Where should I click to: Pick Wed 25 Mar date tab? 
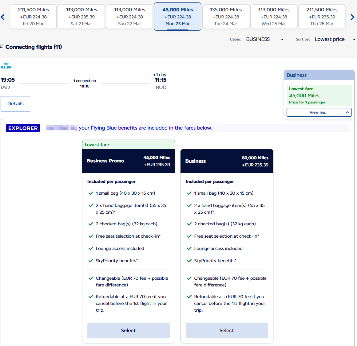[x=274, y=17]
